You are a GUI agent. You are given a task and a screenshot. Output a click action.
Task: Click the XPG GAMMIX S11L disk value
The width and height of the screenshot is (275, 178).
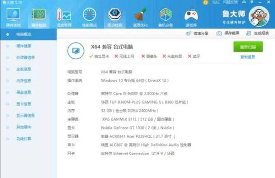(138, 119)
